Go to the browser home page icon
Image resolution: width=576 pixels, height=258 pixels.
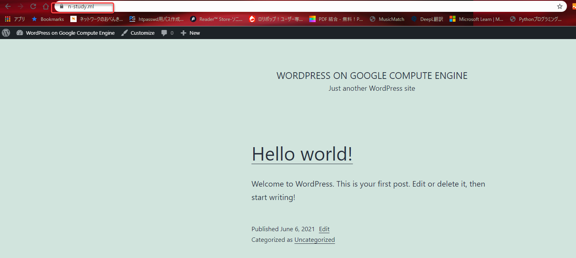click(x=46, y=7)
